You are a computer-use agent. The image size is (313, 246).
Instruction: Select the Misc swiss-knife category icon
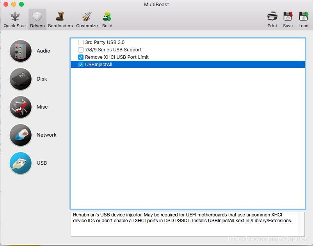(x=21, y=107)
